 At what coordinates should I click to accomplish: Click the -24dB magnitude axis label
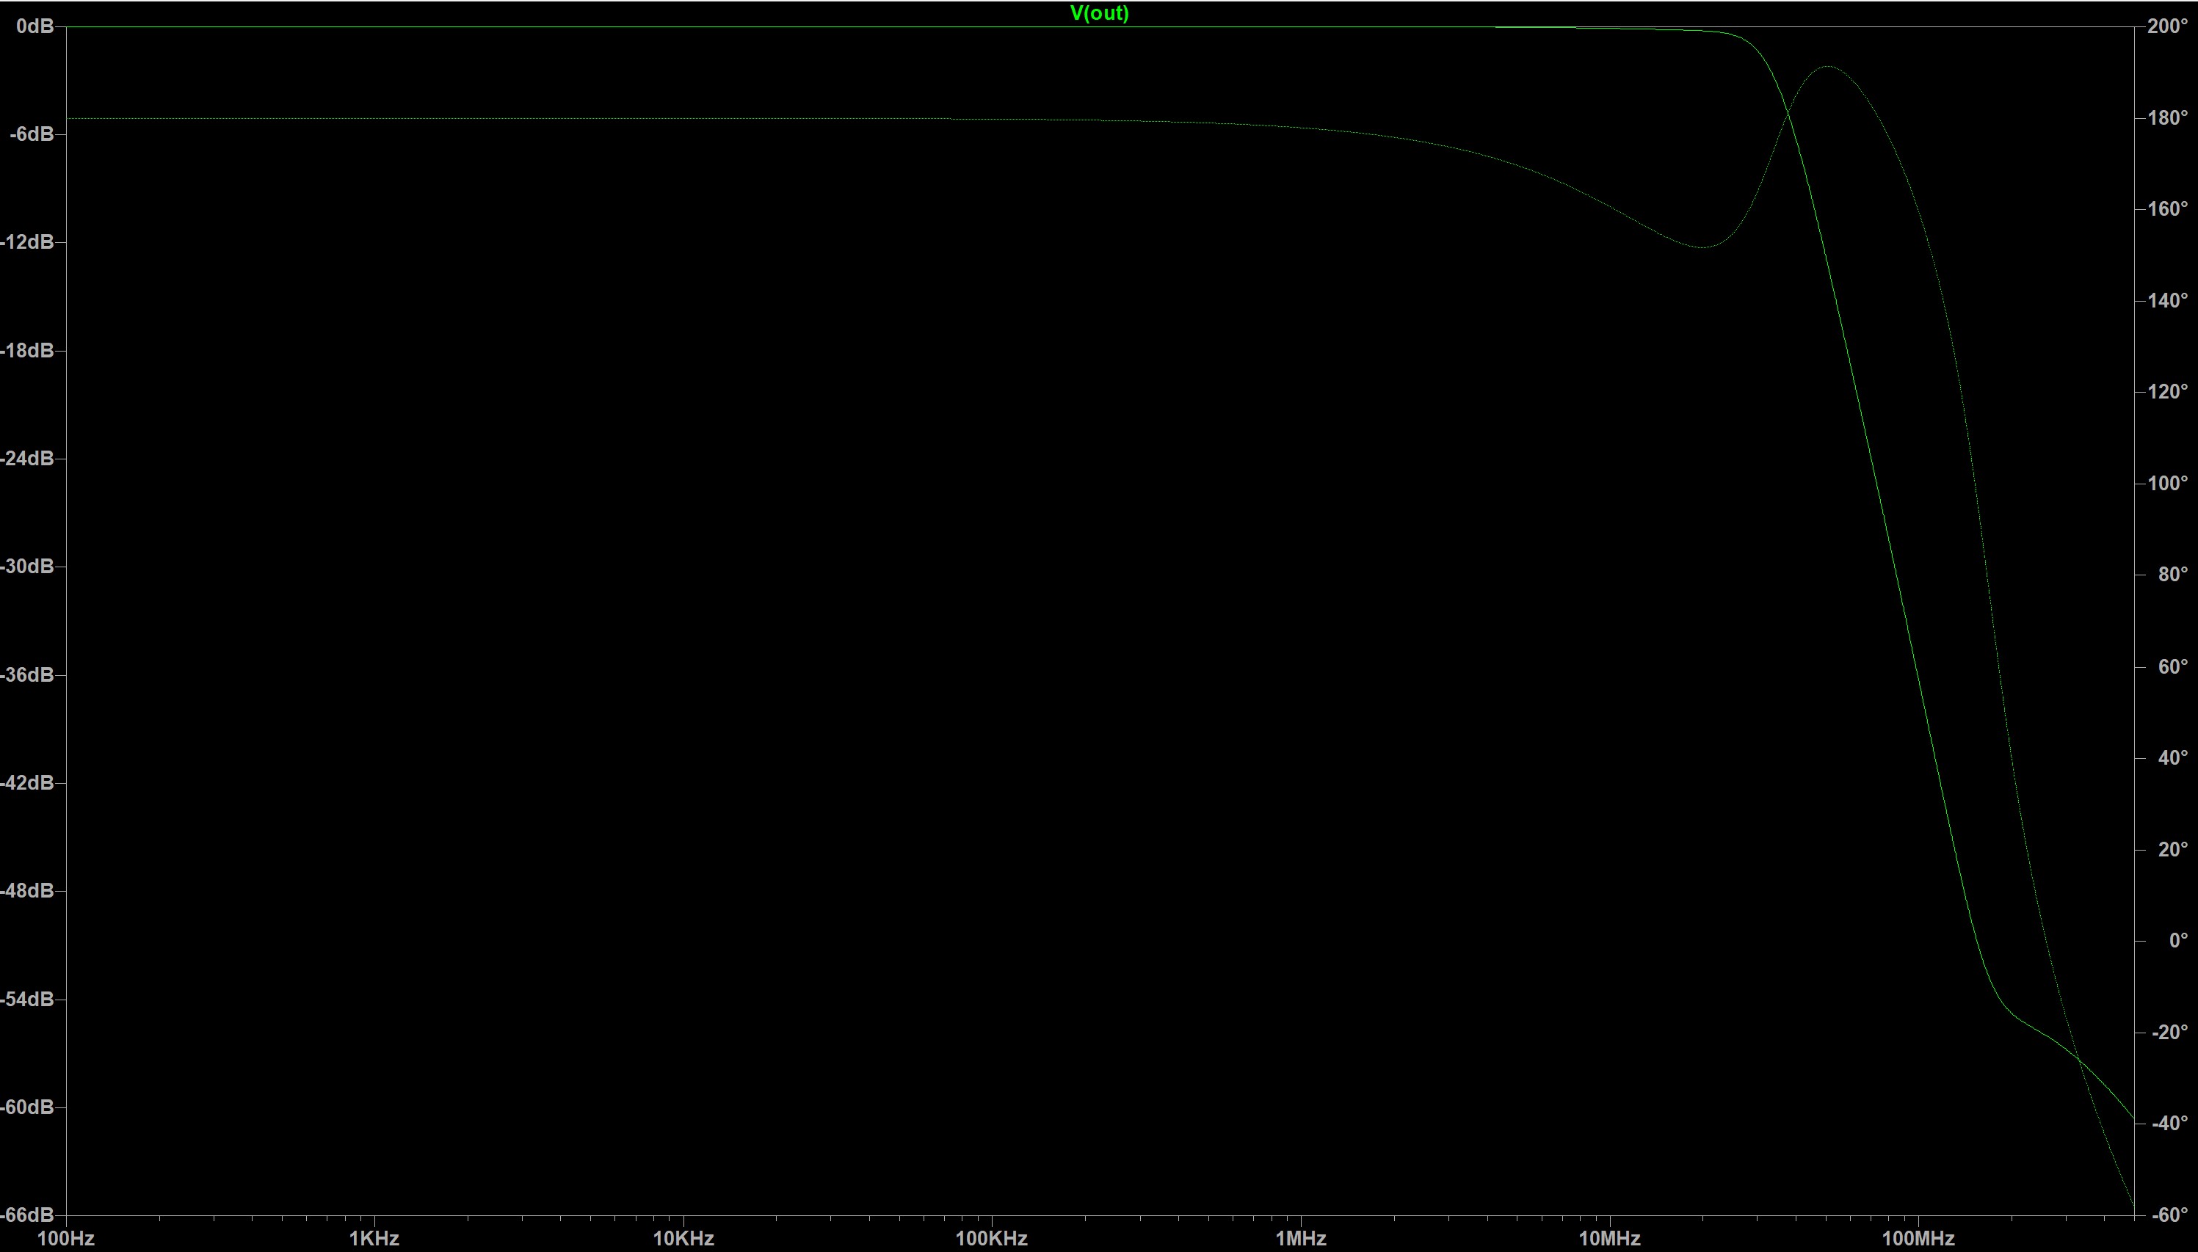pyautogui.click(x=27, y=459)
